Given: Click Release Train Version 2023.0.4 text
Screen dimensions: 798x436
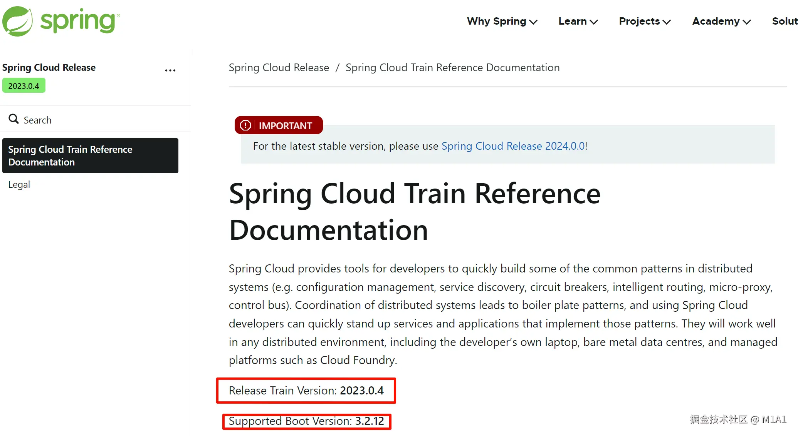Looking at the screenshot, I should click(306, 391).
